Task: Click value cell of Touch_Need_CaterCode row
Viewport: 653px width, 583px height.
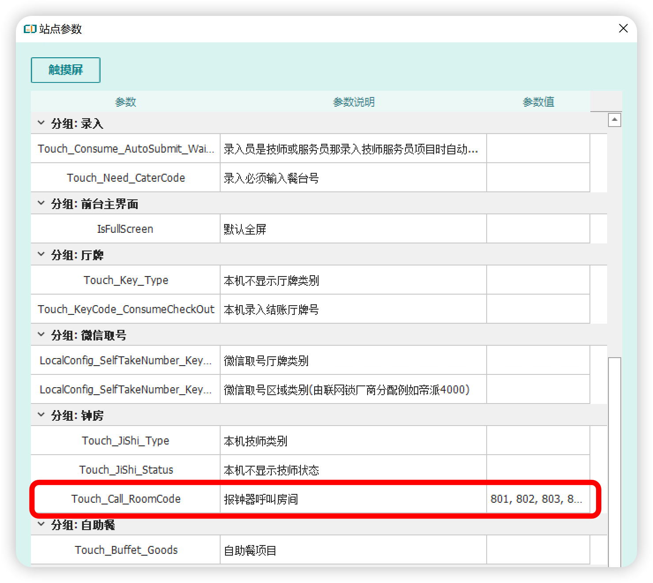Action: (538, 178)
